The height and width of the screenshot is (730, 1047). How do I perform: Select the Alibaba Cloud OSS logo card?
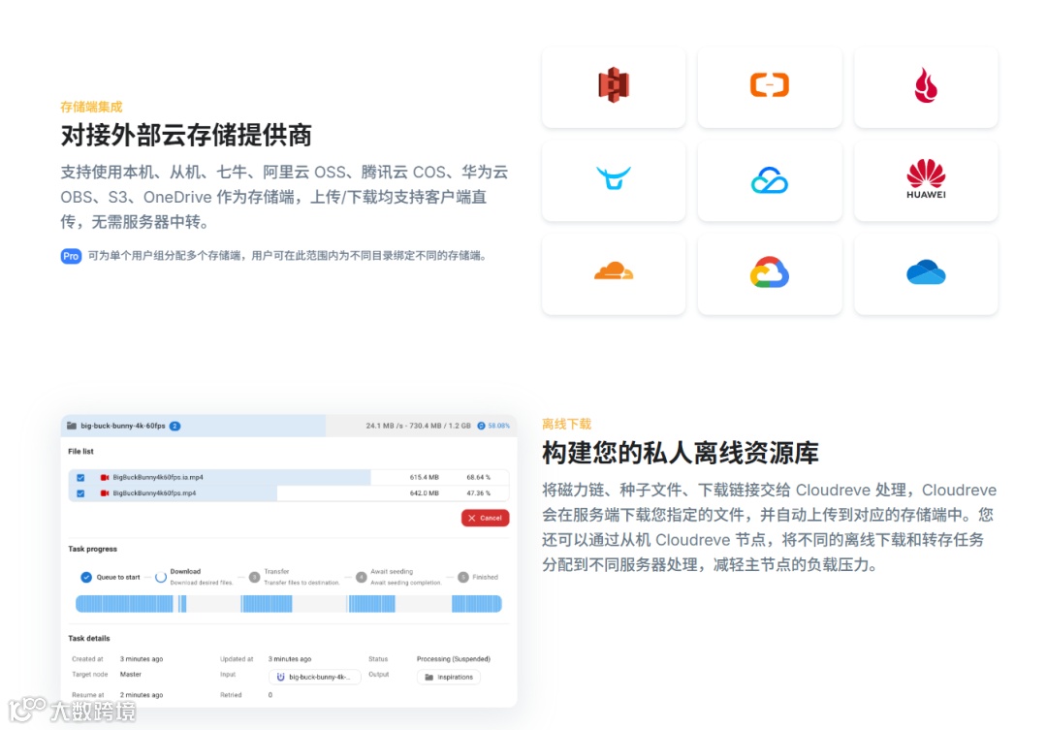[769, 87]
